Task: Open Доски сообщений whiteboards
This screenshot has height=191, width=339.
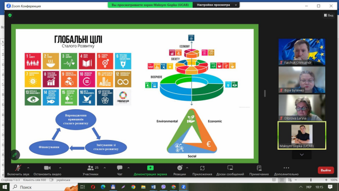Action: 230,170
